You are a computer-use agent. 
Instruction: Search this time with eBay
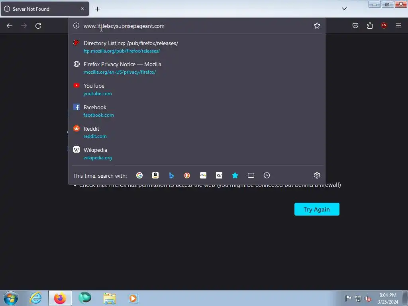203,175
